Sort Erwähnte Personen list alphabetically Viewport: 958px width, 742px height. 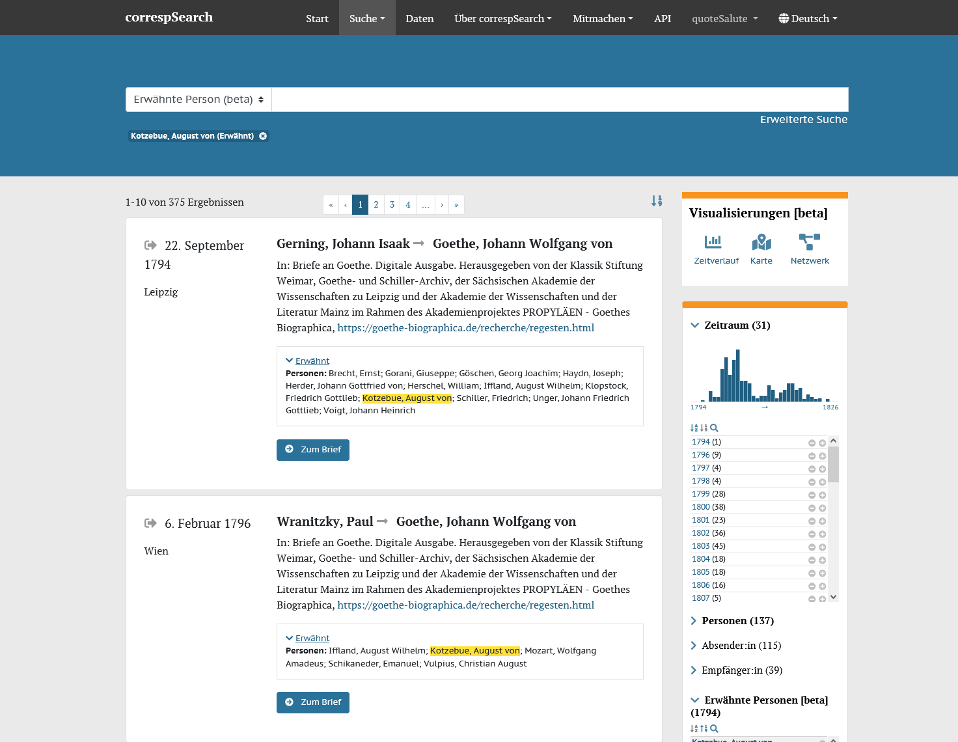pos(694,728)
